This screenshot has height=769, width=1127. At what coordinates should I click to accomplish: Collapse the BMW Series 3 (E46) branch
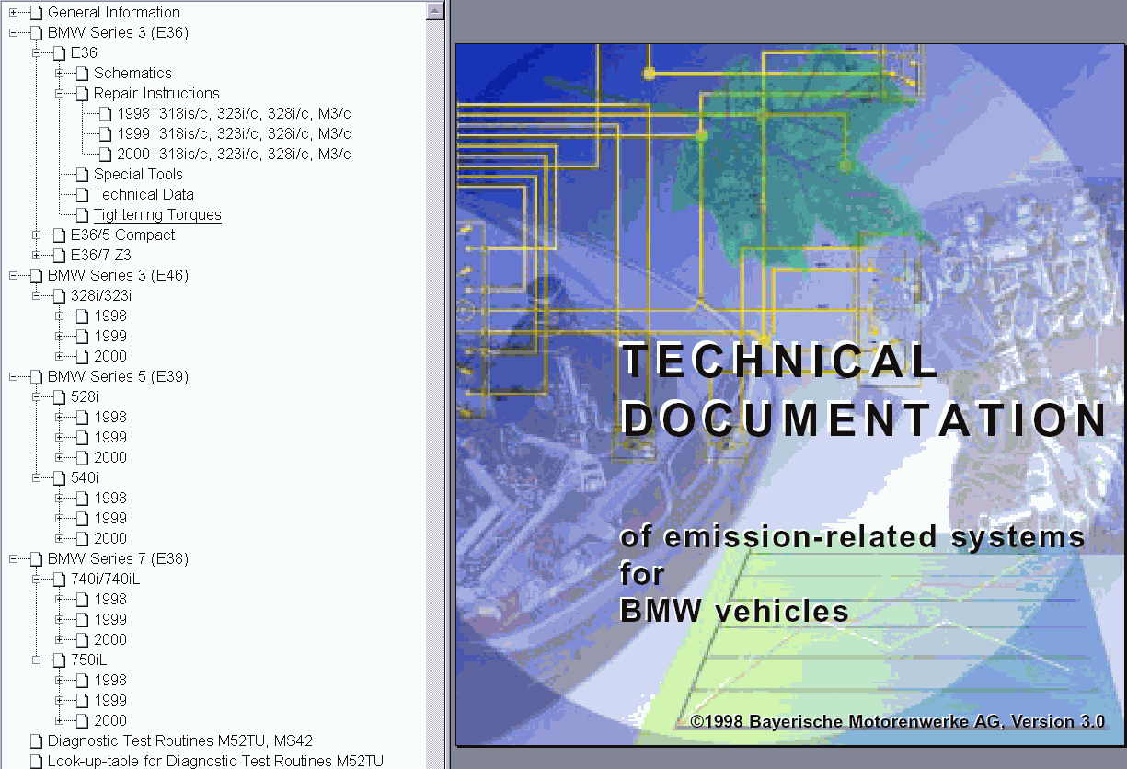[x=13, y=275]
